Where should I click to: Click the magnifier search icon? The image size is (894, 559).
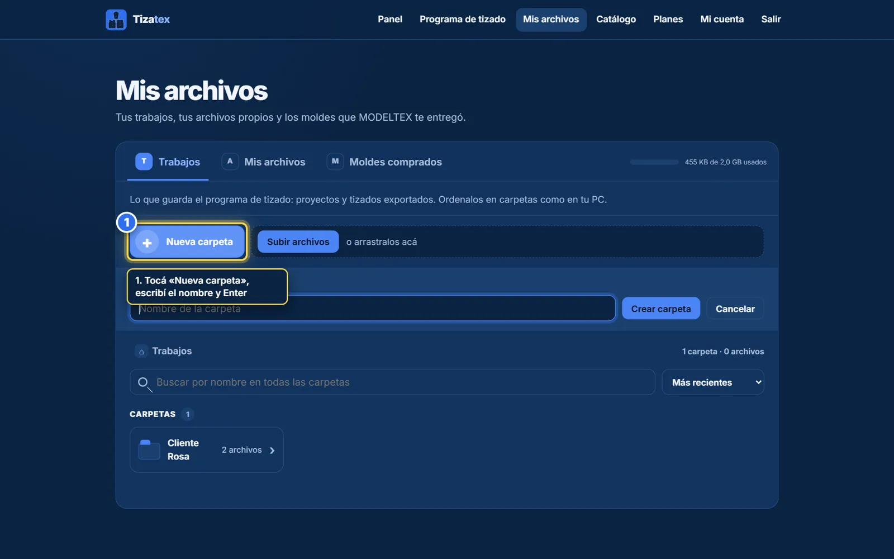144,383
